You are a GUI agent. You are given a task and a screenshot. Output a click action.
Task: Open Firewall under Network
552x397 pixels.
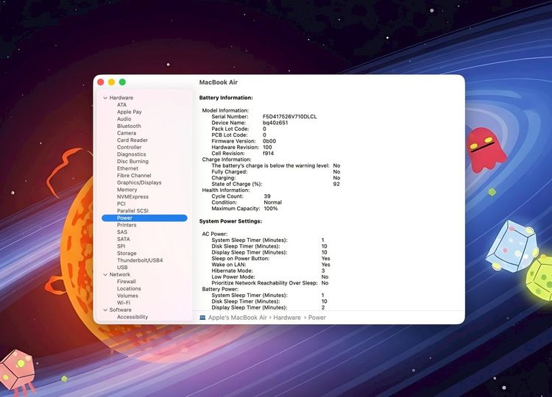coord(126,282)
